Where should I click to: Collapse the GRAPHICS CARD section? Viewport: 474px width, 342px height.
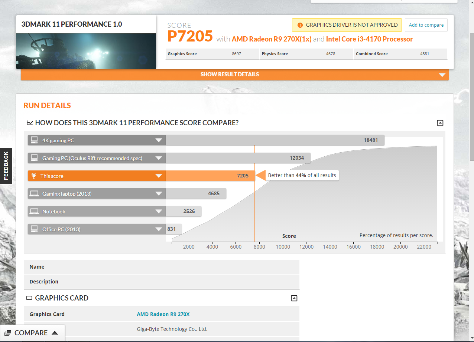pyautogui.click(x=294, y=298)
